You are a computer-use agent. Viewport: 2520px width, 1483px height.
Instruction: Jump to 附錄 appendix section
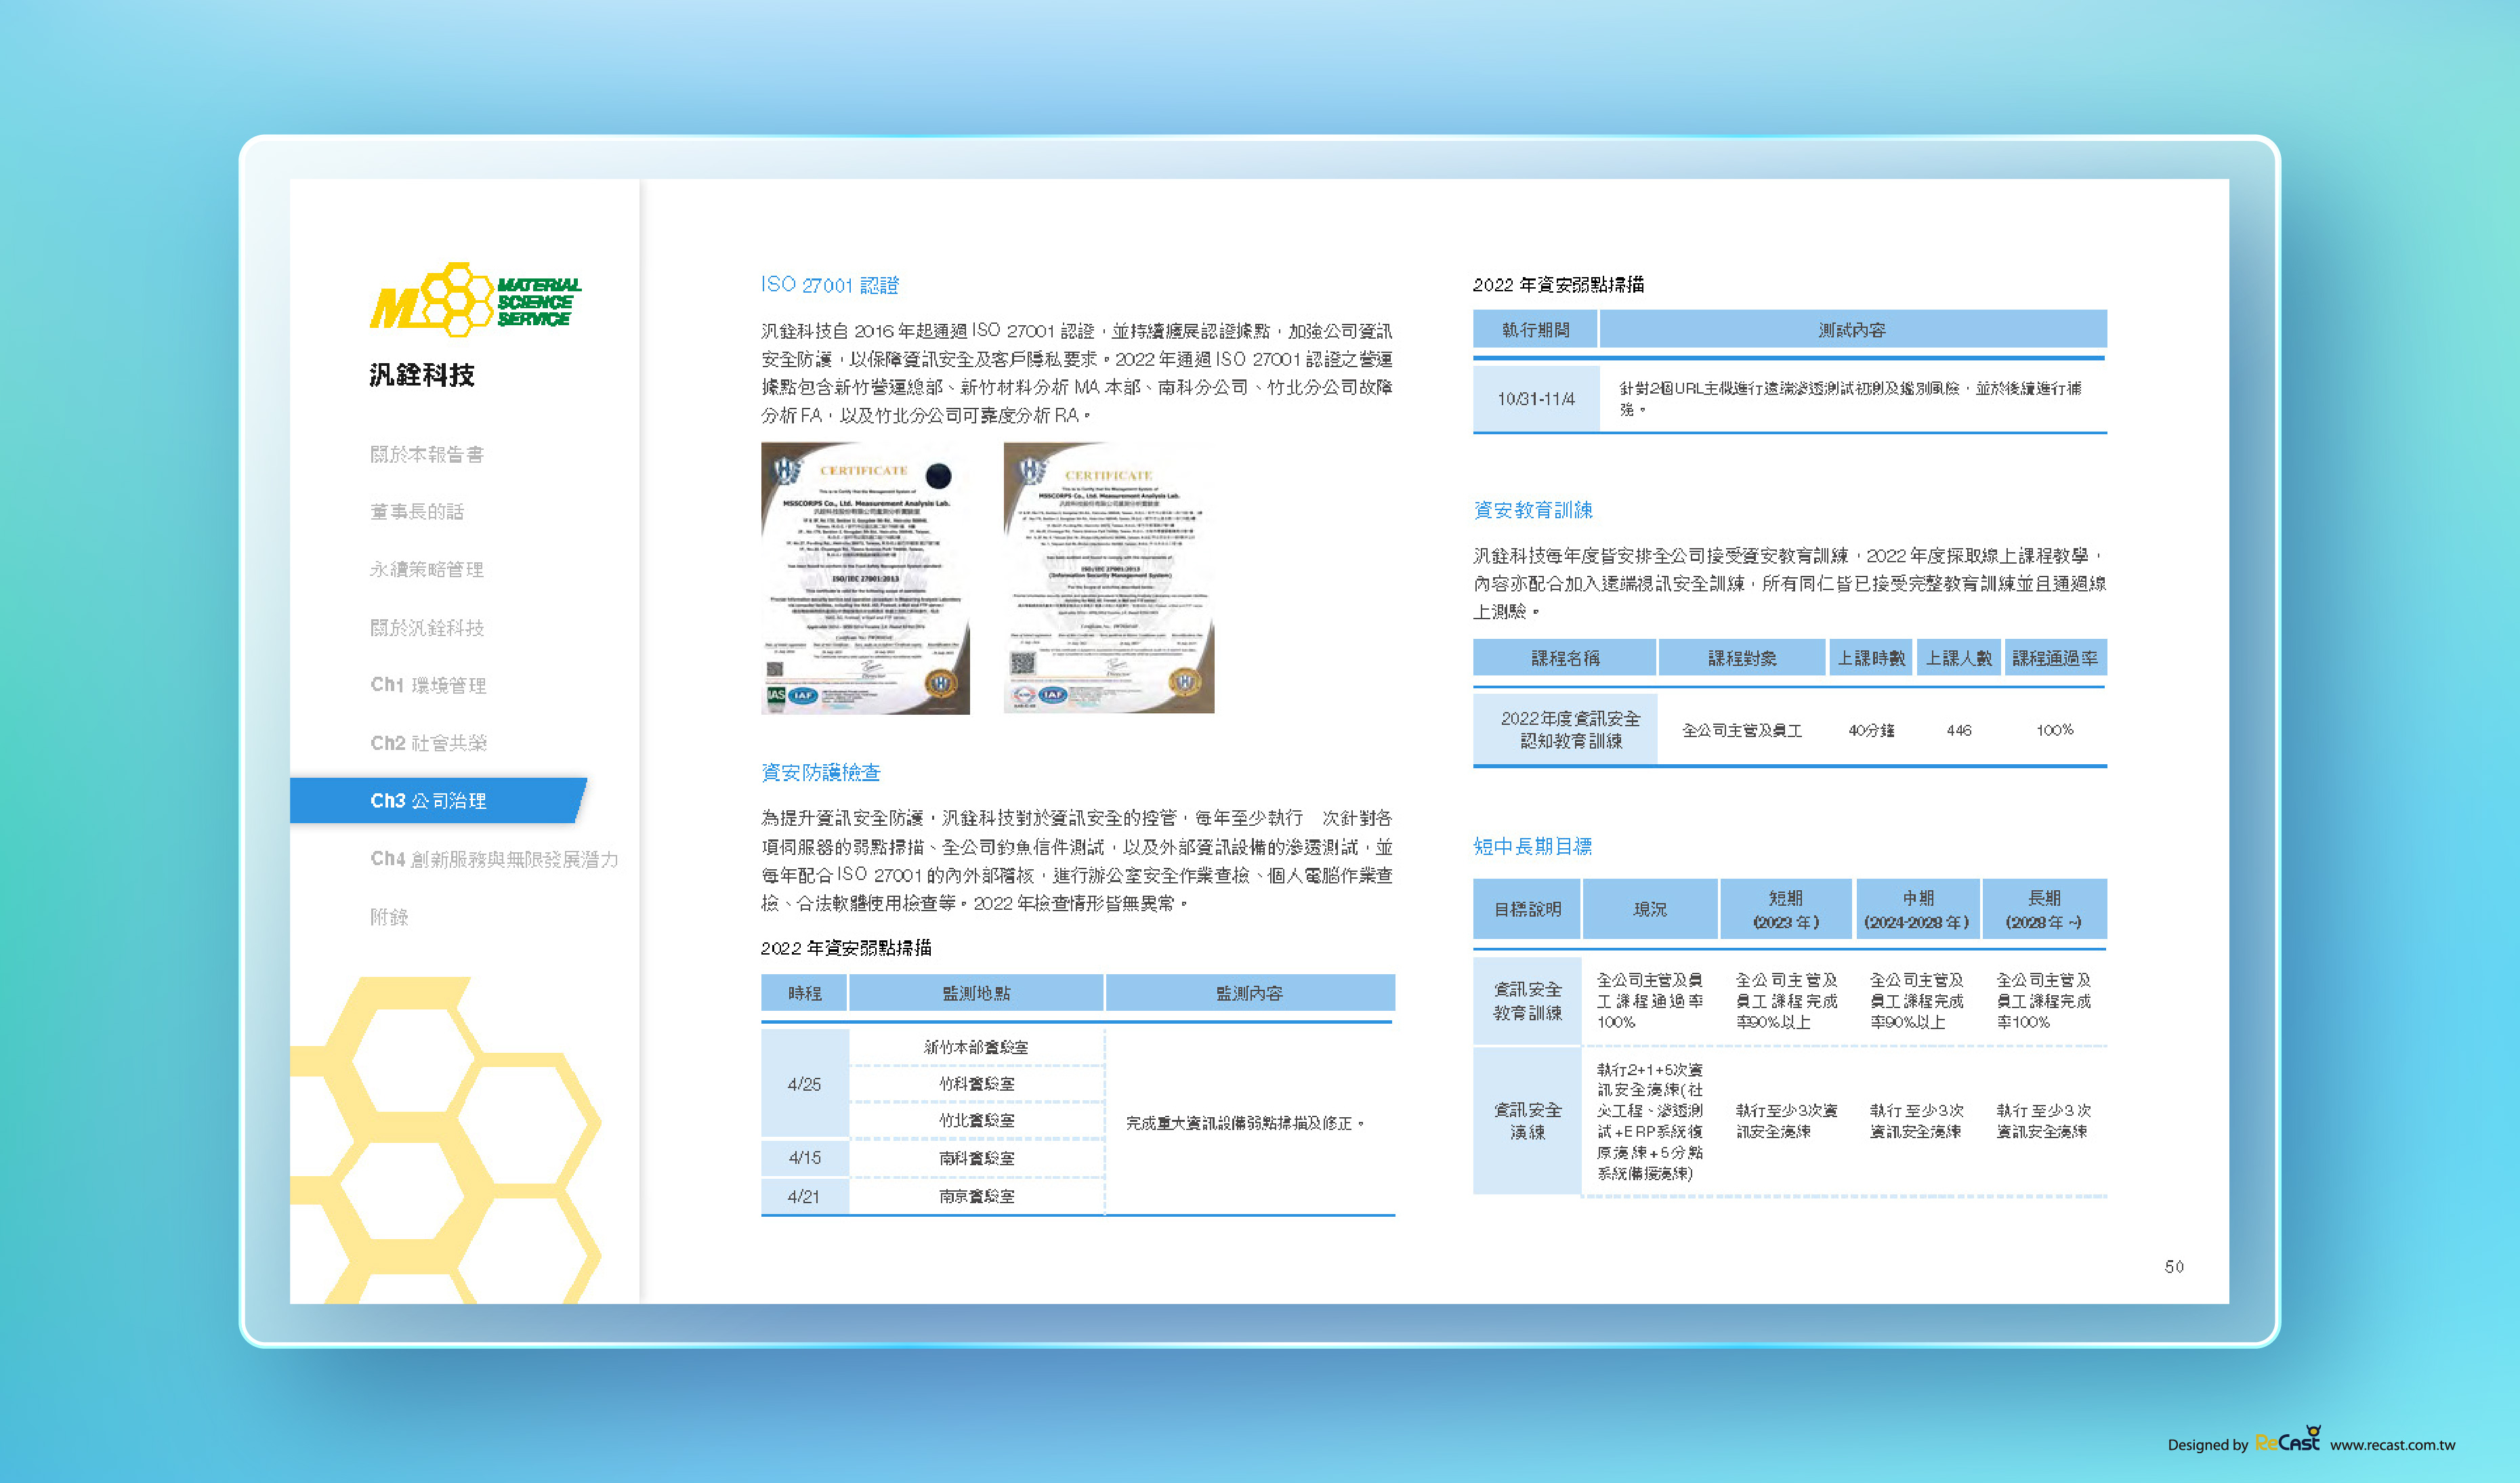click(389, 917)
